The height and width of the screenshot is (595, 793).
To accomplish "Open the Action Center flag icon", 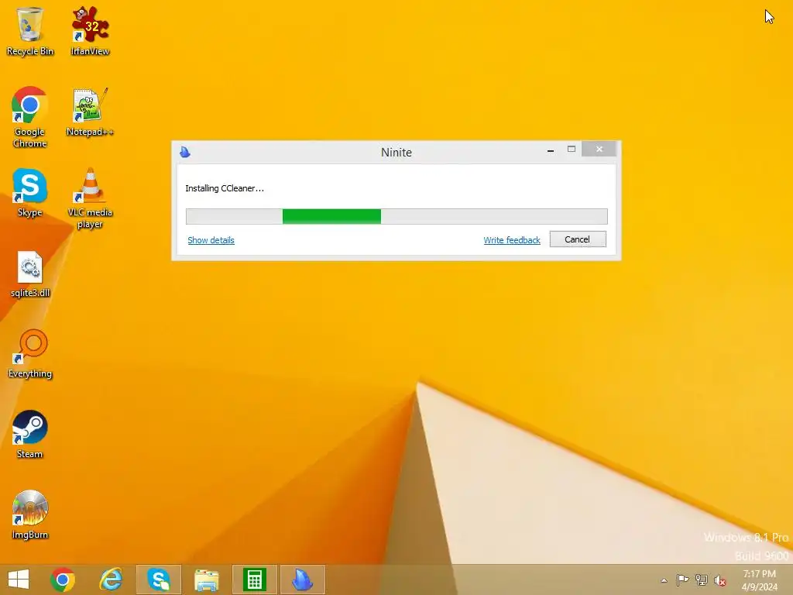I will click(x=683, y=580).
